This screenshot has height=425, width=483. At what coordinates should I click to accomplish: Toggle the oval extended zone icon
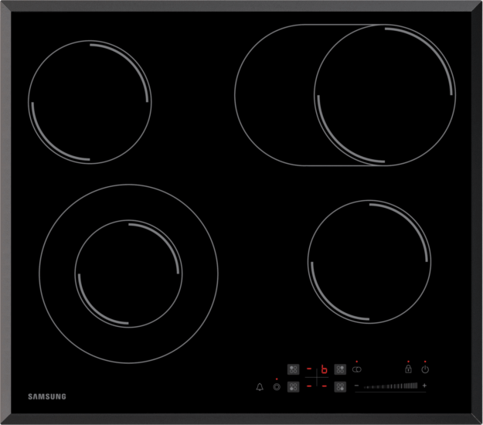[x=357, y=369]
